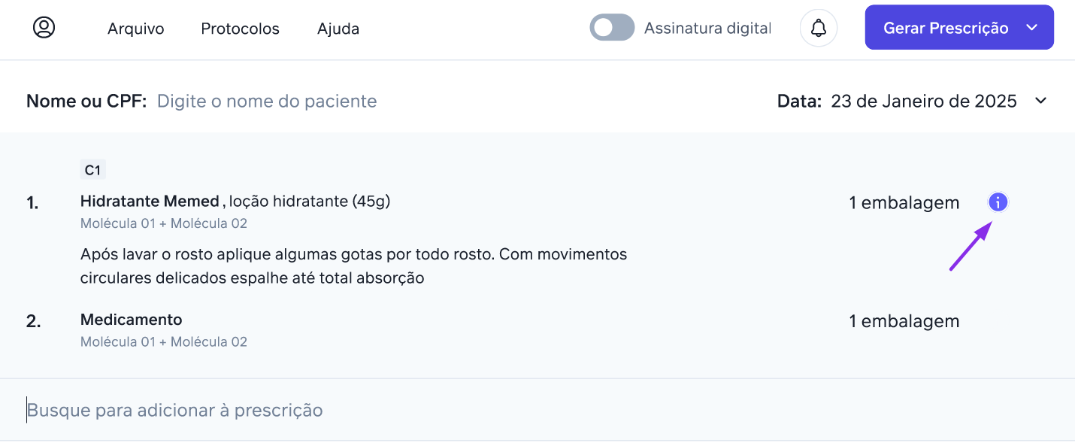The image size is (1075, 443).
Task: Click the blue info icon for Hidratante Memed
Action: [x=998, y=202]
